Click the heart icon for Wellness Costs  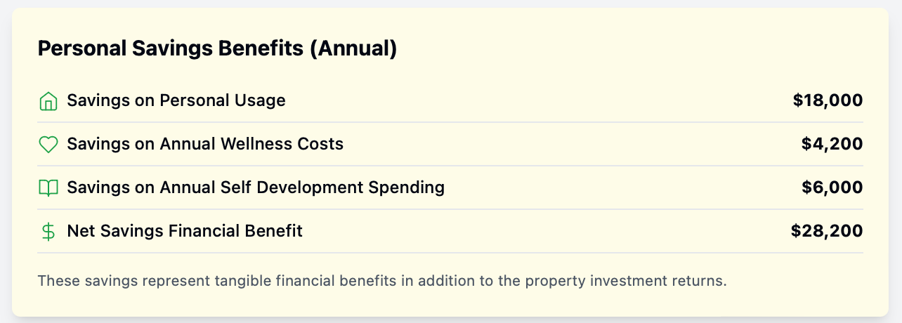[48, 145]
